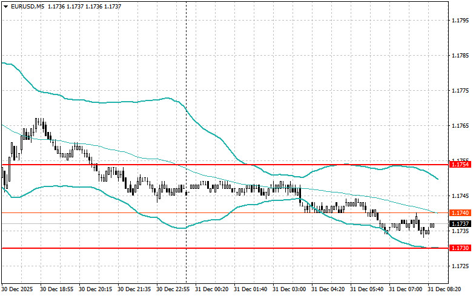Click the 1.1765 price scale label
The width and height of the screenshot is (473, 296).
[x=460, y=126]
